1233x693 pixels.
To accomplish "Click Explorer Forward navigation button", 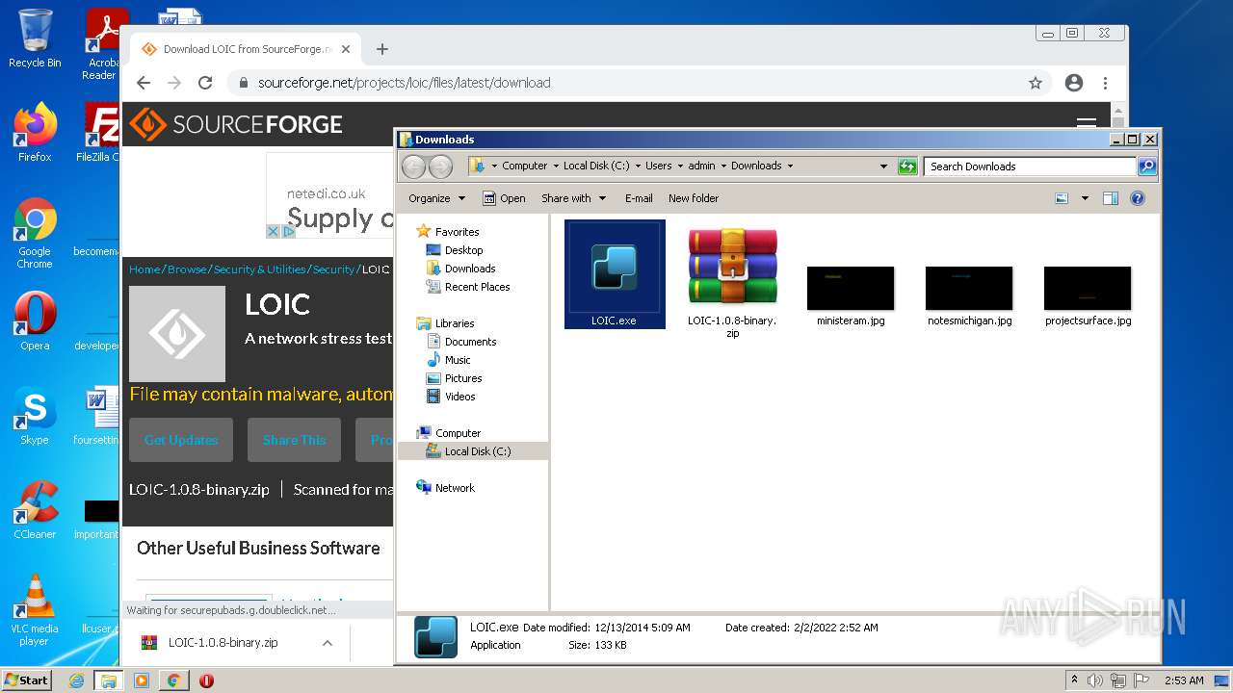I will (x=440, y=167).
